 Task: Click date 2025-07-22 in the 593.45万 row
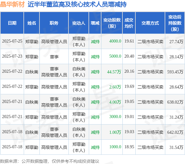click(12, 72)
